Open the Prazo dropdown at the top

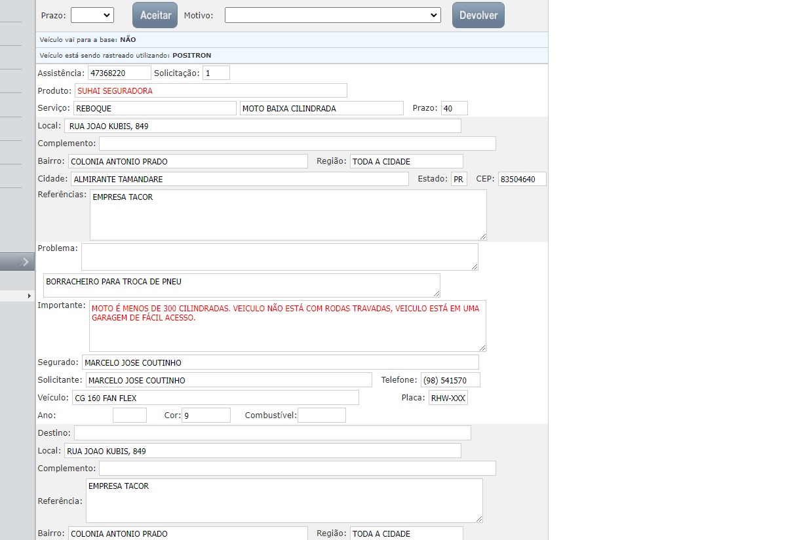click(92, 15)
